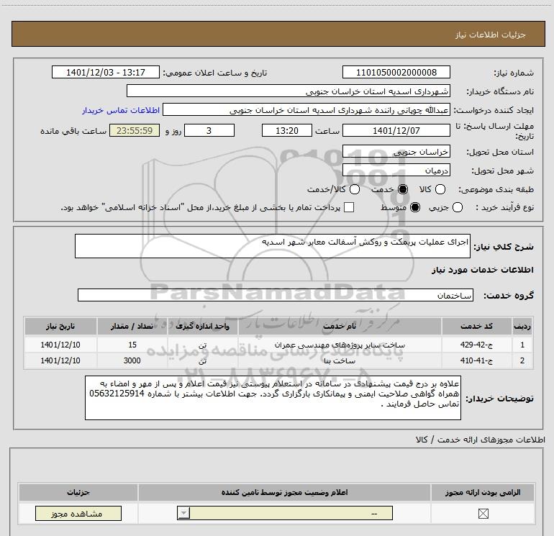554x536 pixels.
Task: Toggle اسناد خزانه اسلامی payment checkbox
Action: (349, 207)
